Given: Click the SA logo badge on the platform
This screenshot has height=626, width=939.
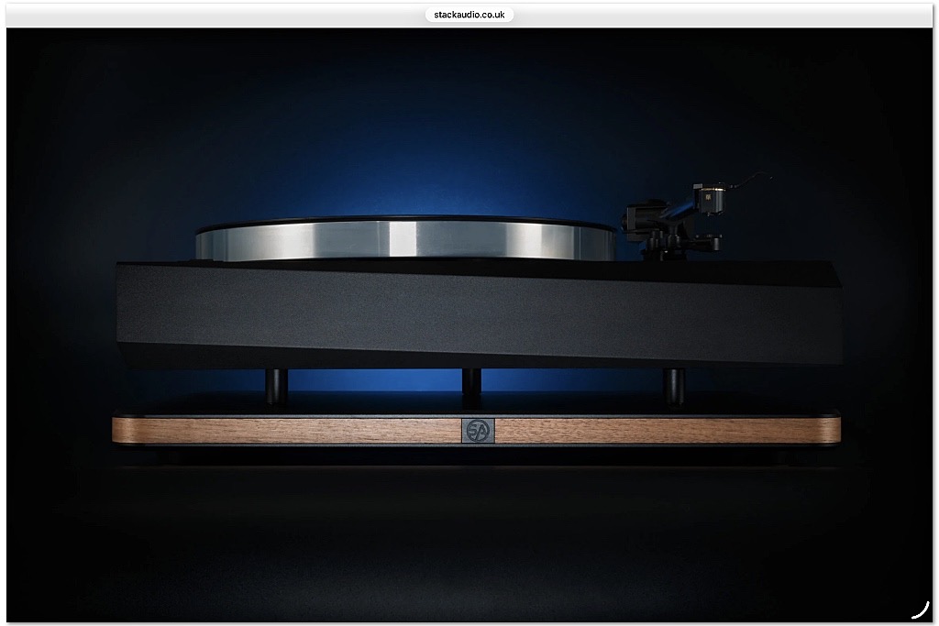Looking at the screenshot, I should pos(478,431).
